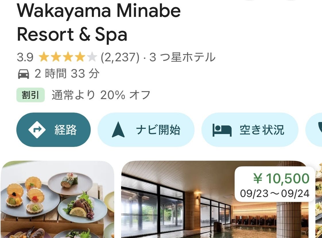Tap the ナビ開始 navigation arrow icon
The image size is (322, 238).
click(x=118, y=129)
